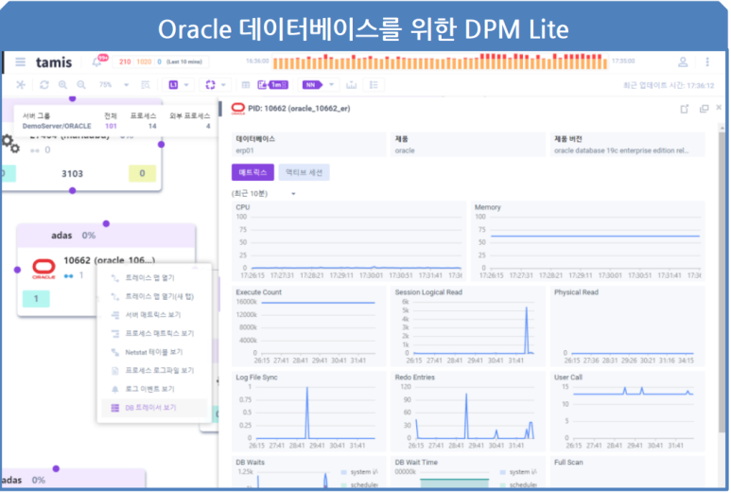Toggle the 1m time badge
The height and width of the screenshot is (493, 731).
pyautogui.click(x=278, y=85)
